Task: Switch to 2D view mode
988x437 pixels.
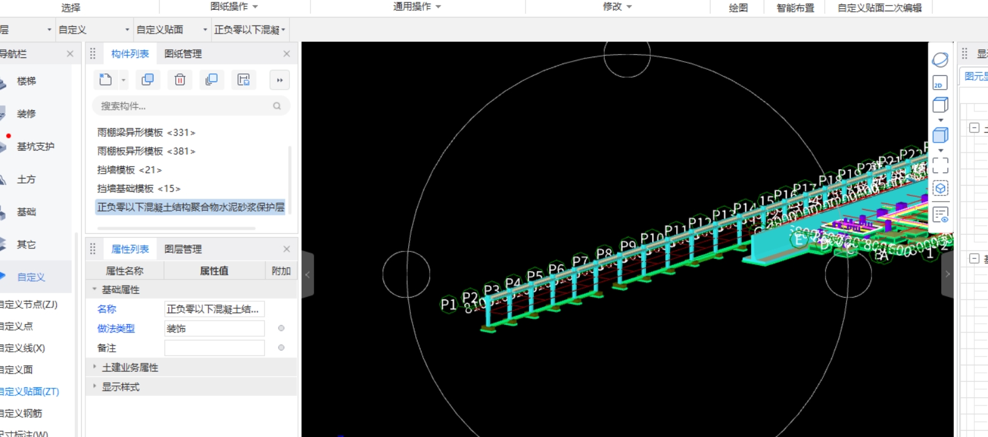Action: coord(940,83)
